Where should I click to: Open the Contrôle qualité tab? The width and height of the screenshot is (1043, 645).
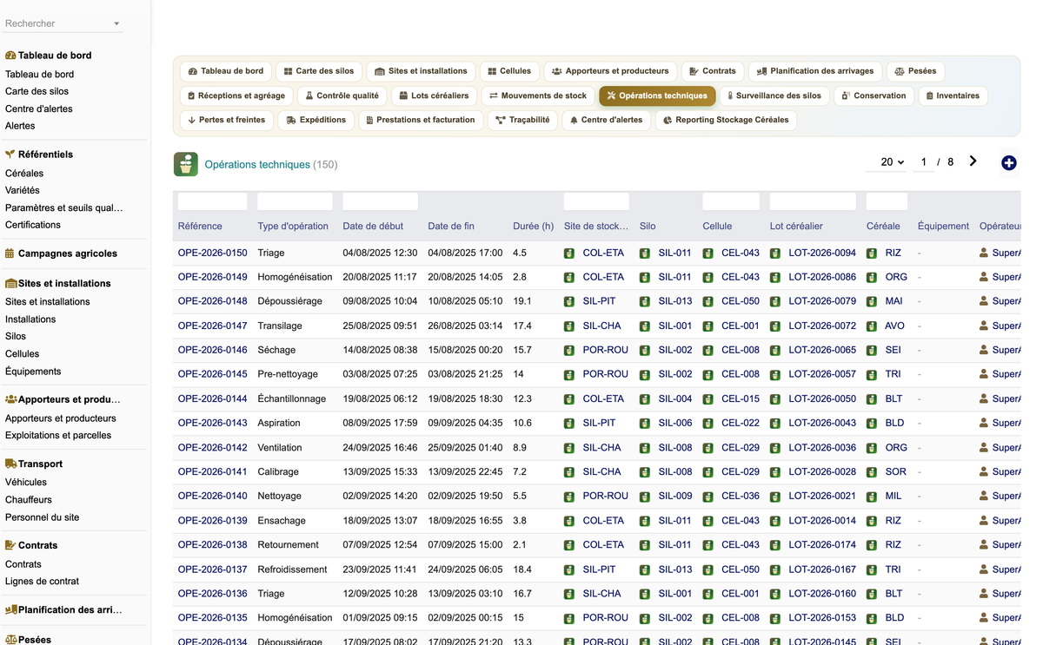click(x=342, y=95)
